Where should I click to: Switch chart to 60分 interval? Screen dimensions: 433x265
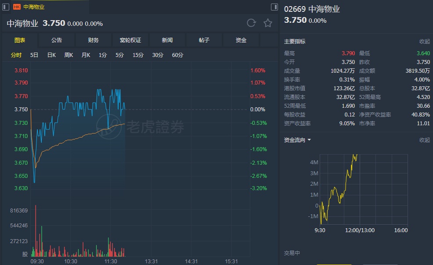point(178,55)
